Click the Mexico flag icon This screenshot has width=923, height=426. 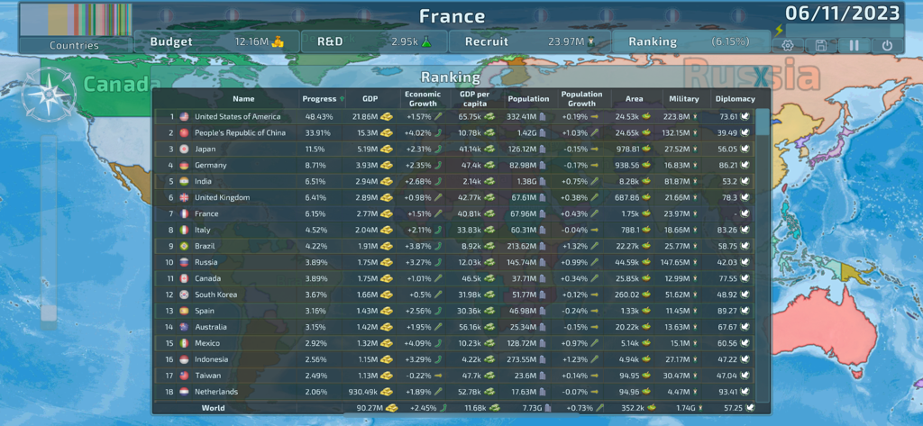(x=184, y=344)
